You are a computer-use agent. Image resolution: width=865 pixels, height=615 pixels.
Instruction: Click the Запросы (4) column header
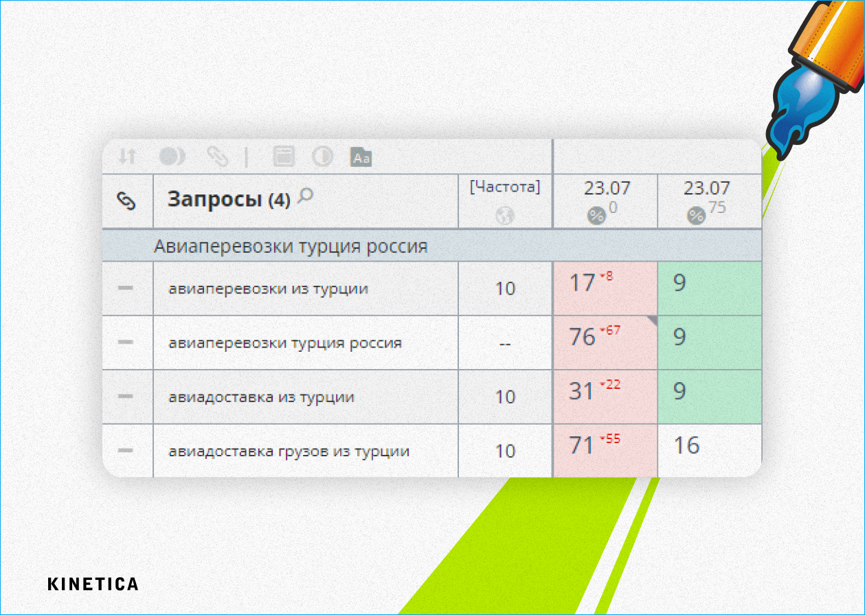pos(229,200)
